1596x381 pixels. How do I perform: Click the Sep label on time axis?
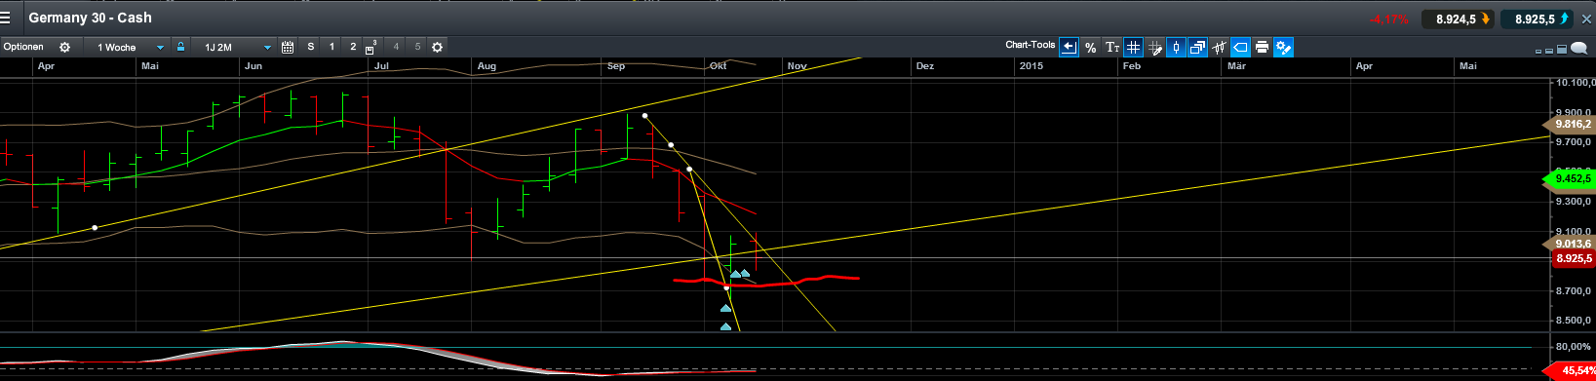tap(615, 66)
